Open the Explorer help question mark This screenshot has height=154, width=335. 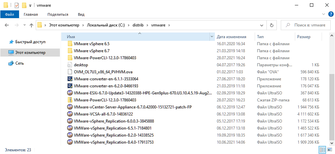(x=331, y=14)
